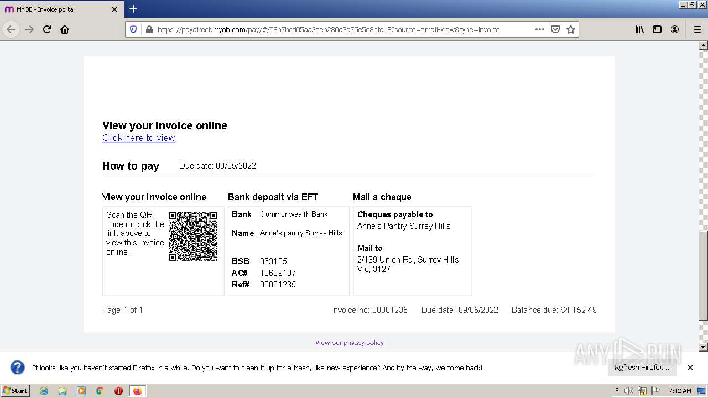This screenshot has height=398, width=708.
Task: Launch Internet Explorer from taskbar
Action: pyautogui.click(x=44, y=391)
